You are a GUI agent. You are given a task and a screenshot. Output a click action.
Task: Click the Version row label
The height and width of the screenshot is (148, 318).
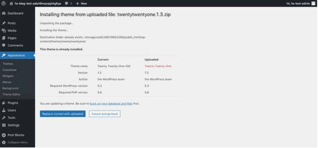pyautogui.click(x=83, y=73)
